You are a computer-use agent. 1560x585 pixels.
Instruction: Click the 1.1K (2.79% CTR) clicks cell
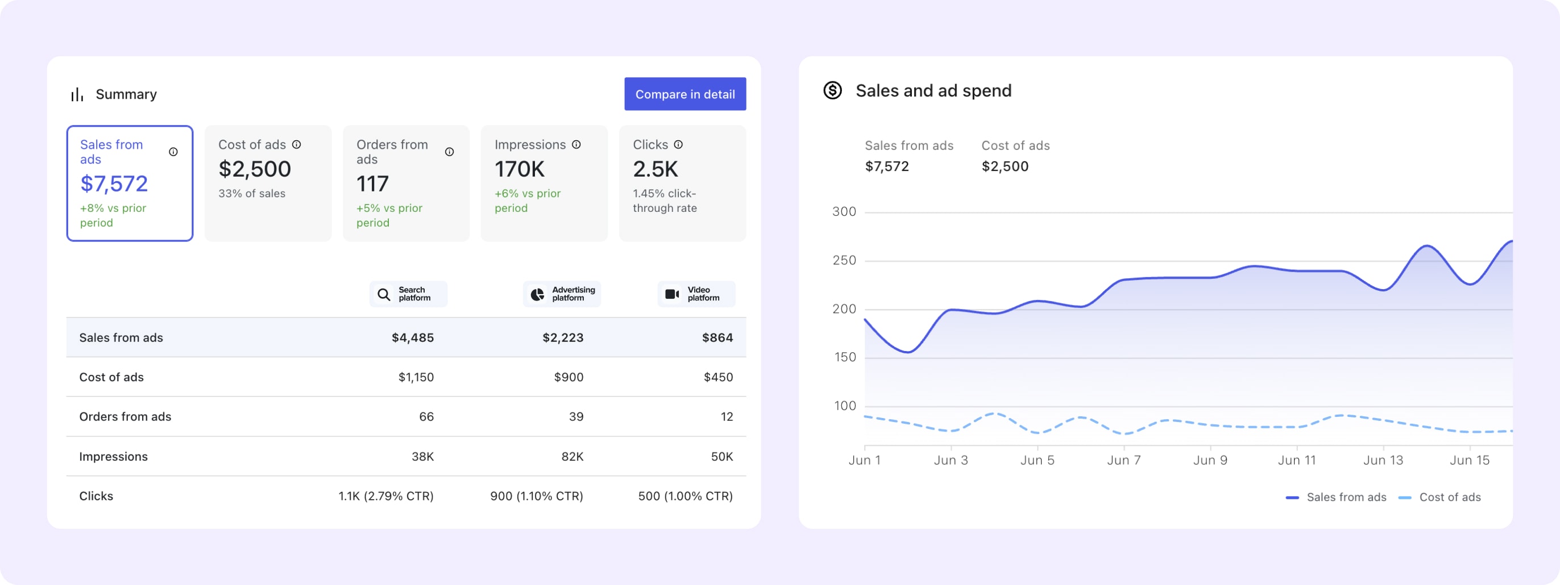(386, 496)
